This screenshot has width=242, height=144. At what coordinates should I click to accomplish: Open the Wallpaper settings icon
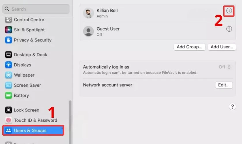click(8, 75)
